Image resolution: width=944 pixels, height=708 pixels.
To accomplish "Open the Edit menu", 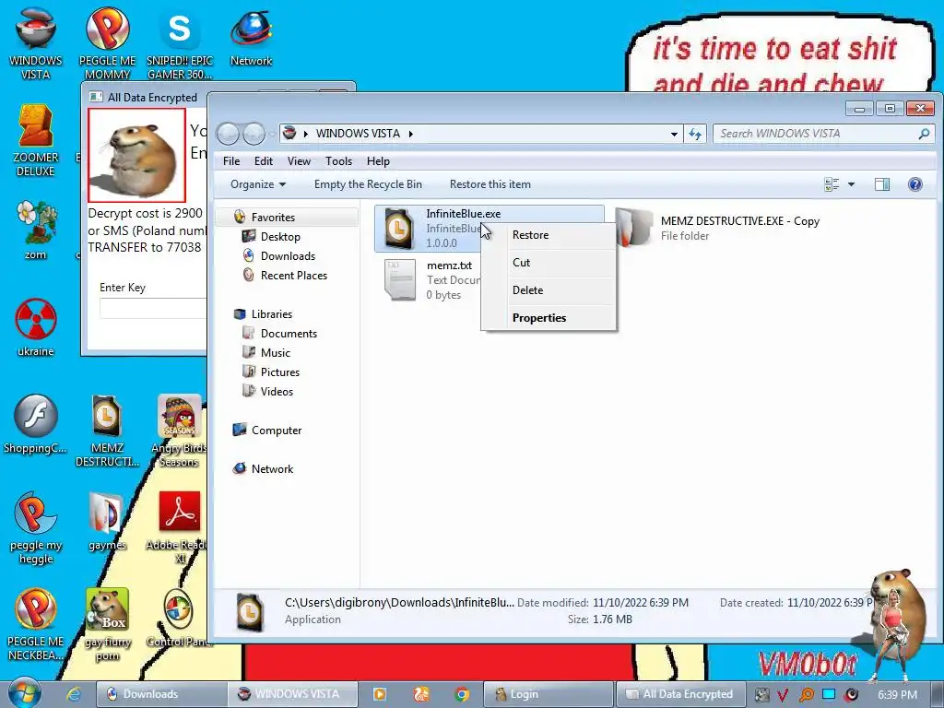I will click(x=263, y=161).
